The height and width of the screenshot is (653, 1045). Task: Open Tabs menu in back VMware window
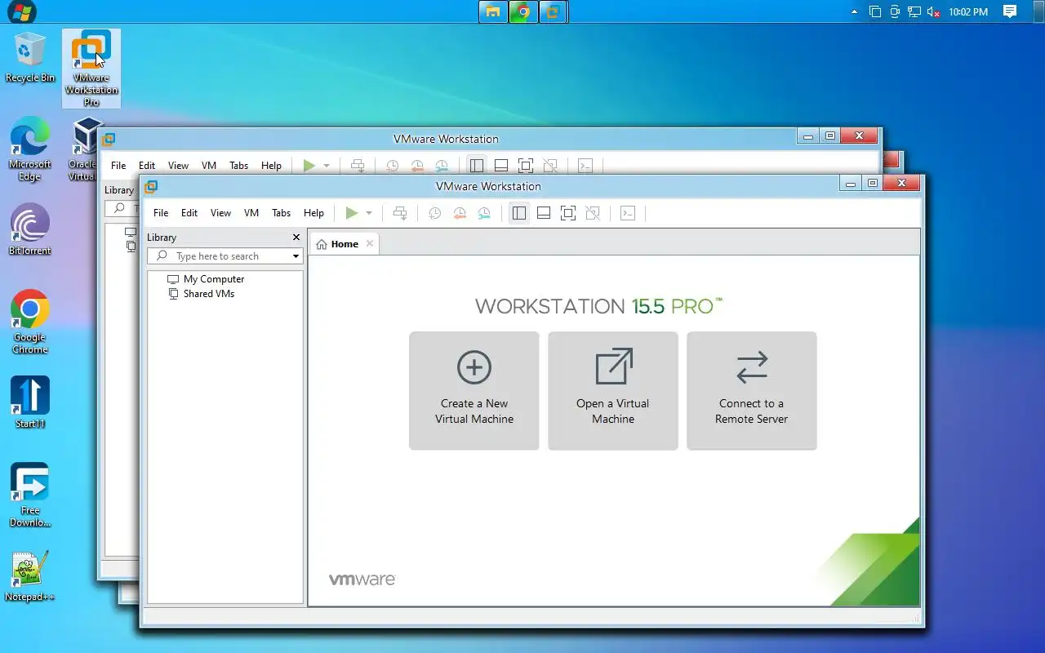point(239,166)
